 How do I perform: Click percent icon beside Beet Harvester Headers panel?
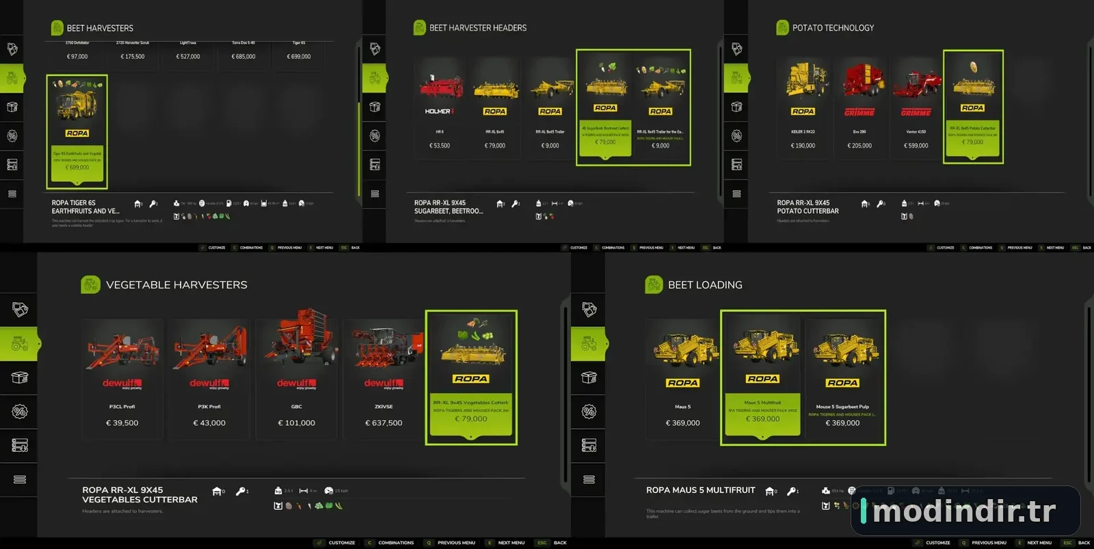(x=375, y=136)
